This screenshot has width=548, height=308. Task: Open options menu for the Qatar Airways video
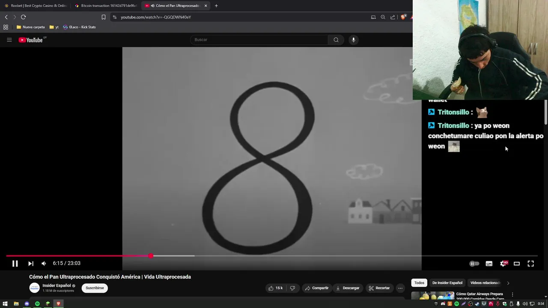coord(512,294)
